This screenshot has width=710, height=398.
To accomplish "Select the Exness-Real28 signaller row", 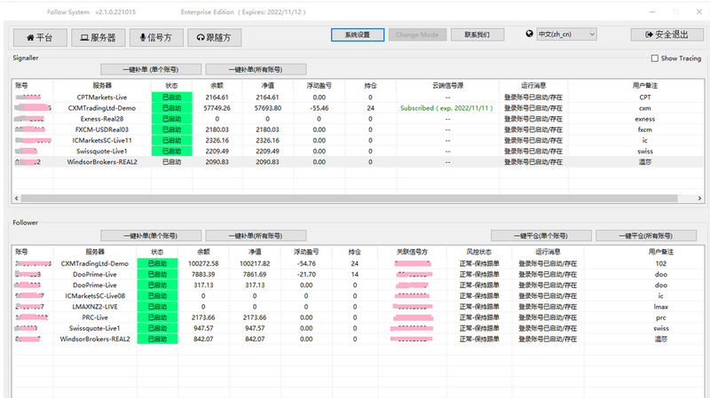I will tap(358, 119).
